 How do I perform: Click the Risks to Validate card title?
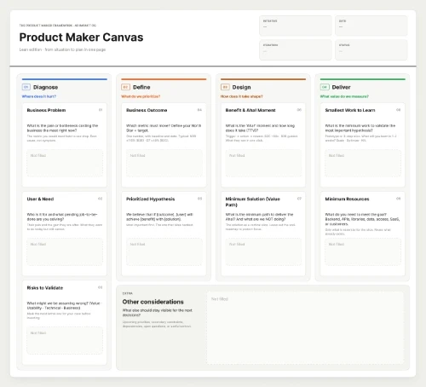pyautogui.click(x=45, y=288)
